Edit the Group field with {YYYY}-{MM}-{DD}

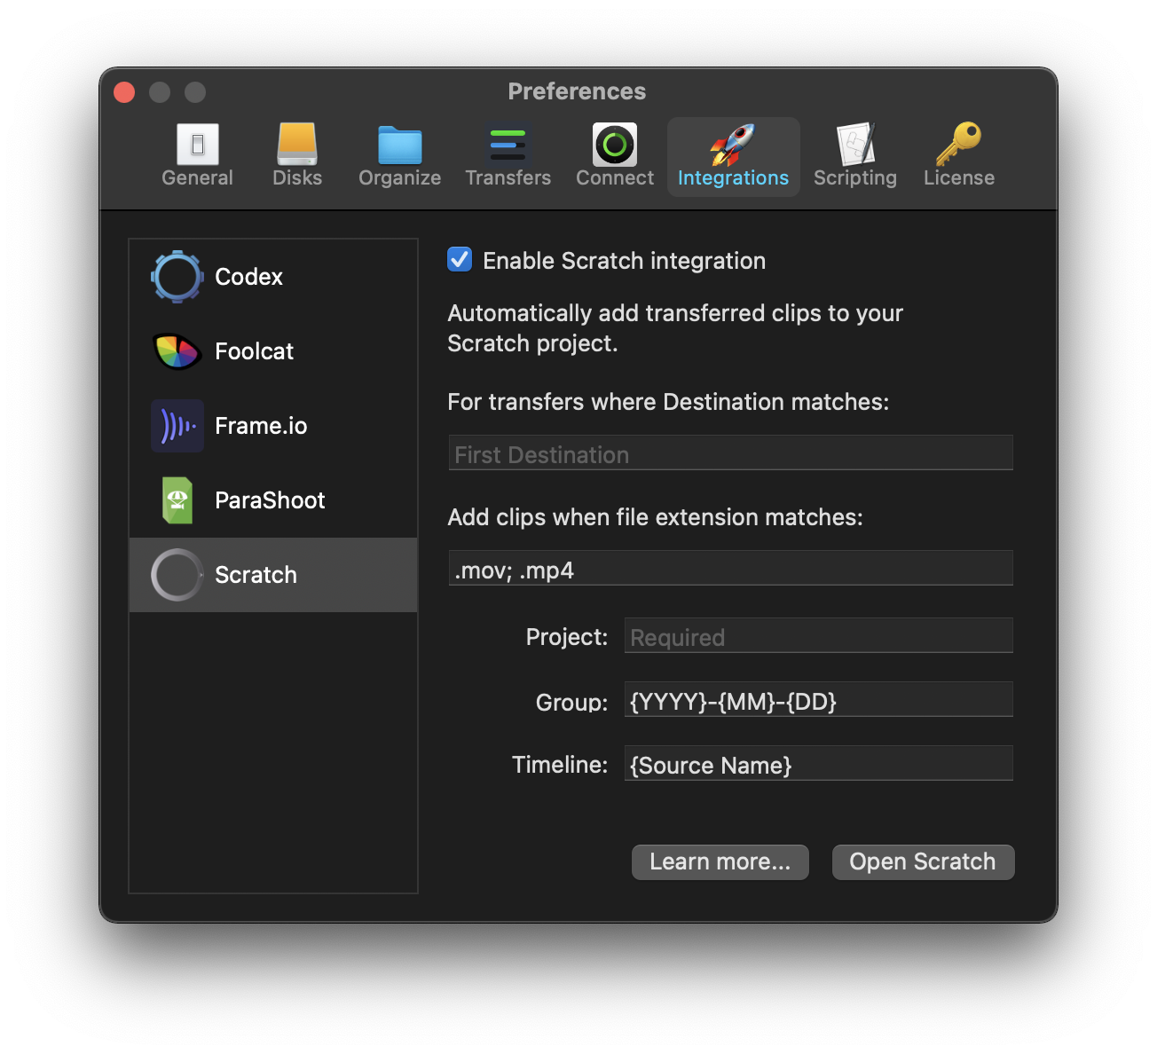pos(818,699)
